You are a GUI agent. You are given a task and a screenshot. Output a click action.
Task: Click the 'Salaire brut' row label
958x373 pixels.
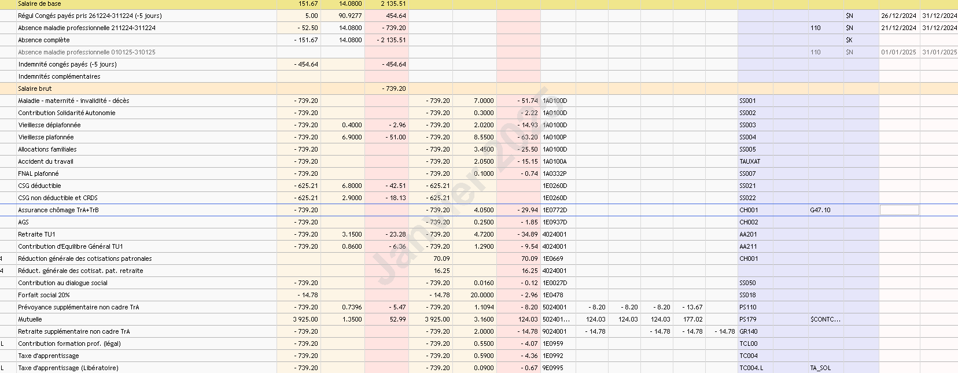click(x=35, y=88)
